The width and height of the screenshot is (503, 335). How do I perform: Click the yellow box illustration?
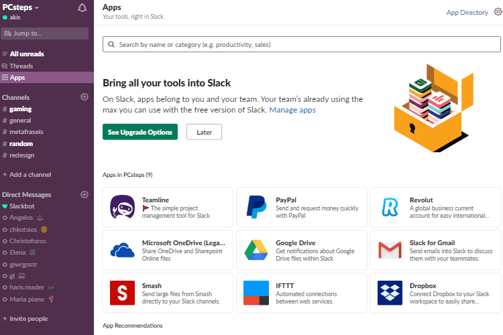point(434,108)
